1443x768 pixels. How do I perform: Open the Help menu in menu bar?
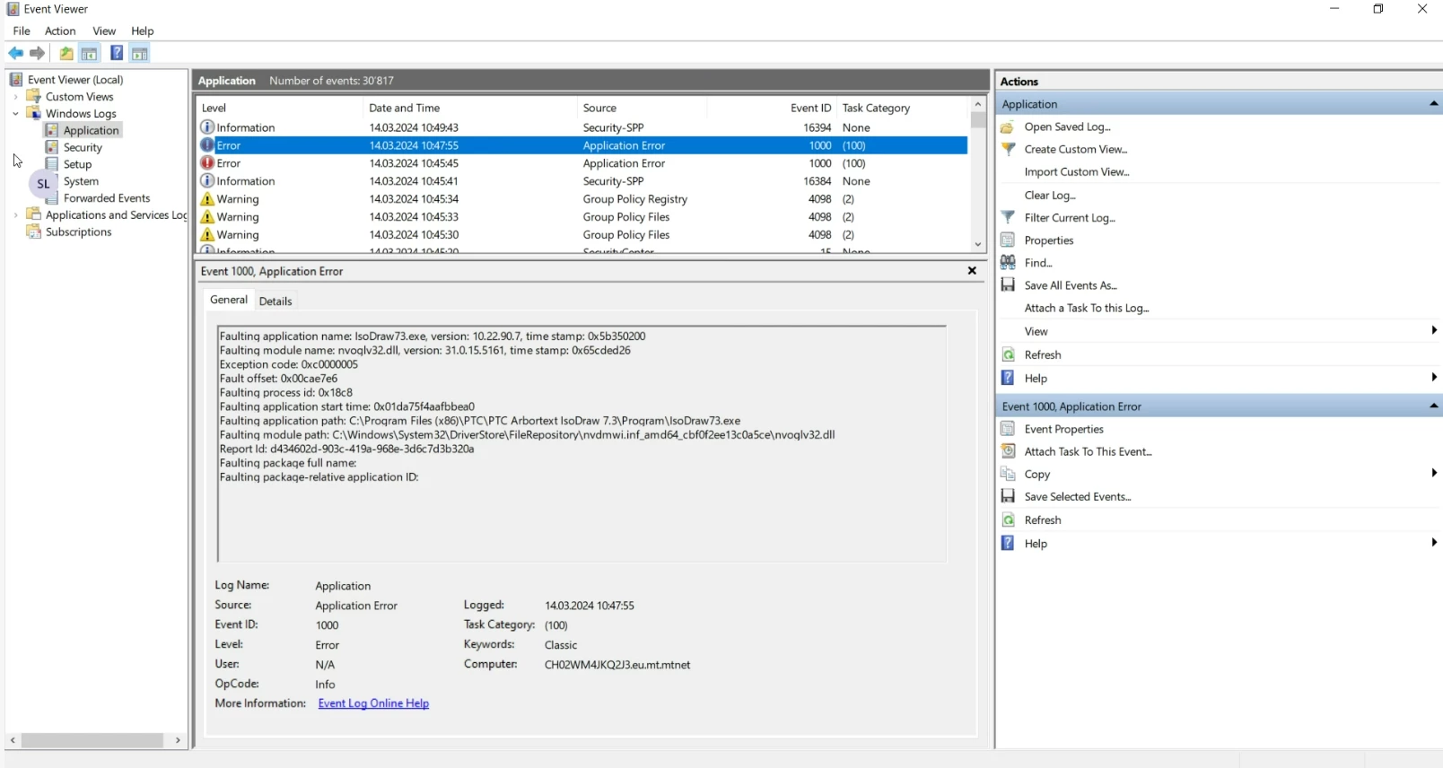pyautogui.click(x=143, y=31)
